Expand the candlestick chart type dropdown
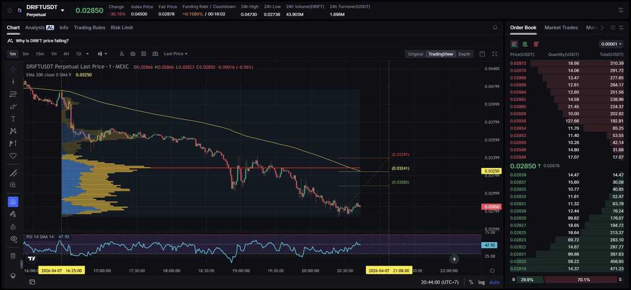Screen dimensions: 631x290 [103, 53]
